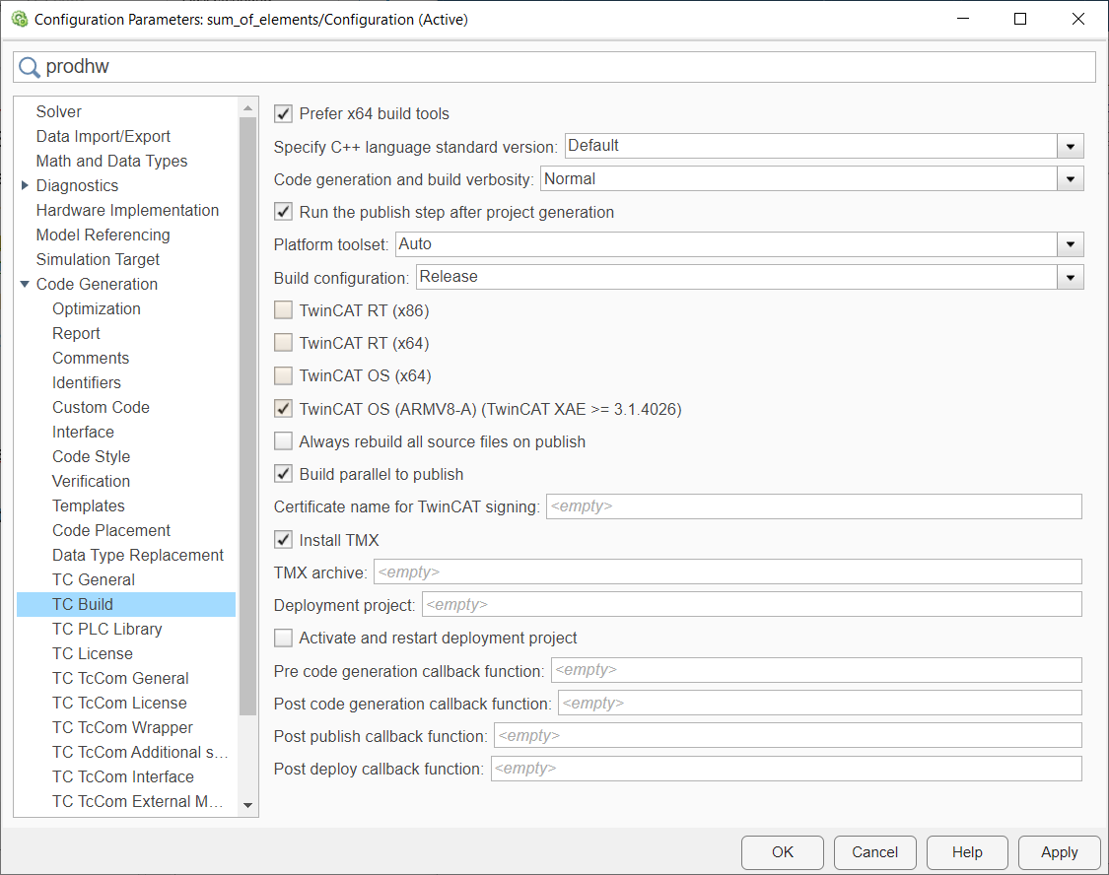Select Verification in tree
The width and height of the screenshot is (1109, 875).
coord(92,481)
